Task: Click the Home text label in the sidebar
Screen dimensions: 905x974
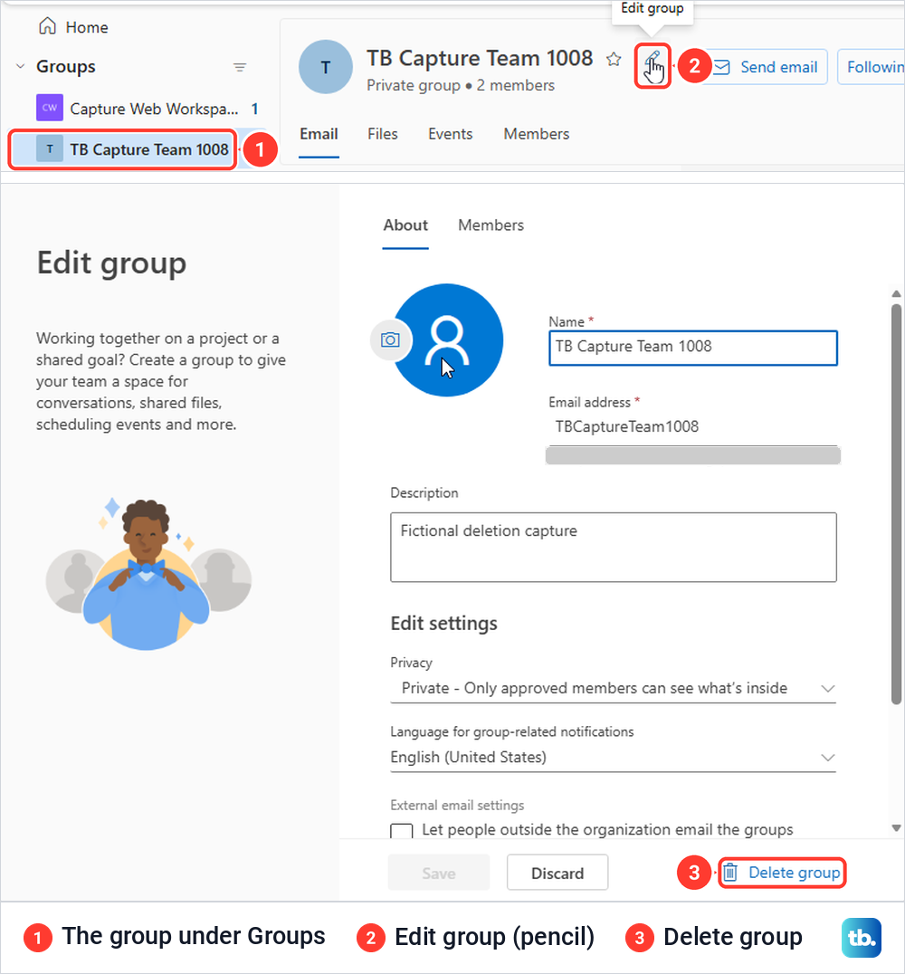Action: 87,27
